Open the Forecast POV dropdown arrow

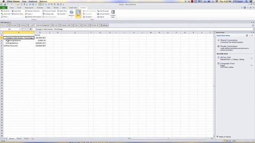click(18, 25)
